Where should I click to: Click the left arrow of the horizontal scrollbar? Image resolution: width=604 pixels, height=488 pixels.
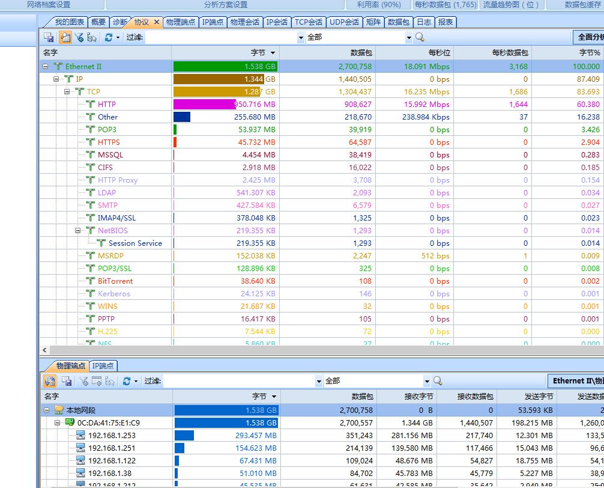(x=44, y=350)
